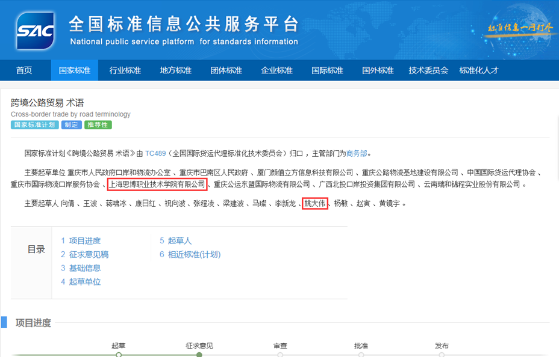The width and height of the screenshot is (559, 357).
Task: Select the 国家标准 navigation tab
Action: tap(75, 70)
